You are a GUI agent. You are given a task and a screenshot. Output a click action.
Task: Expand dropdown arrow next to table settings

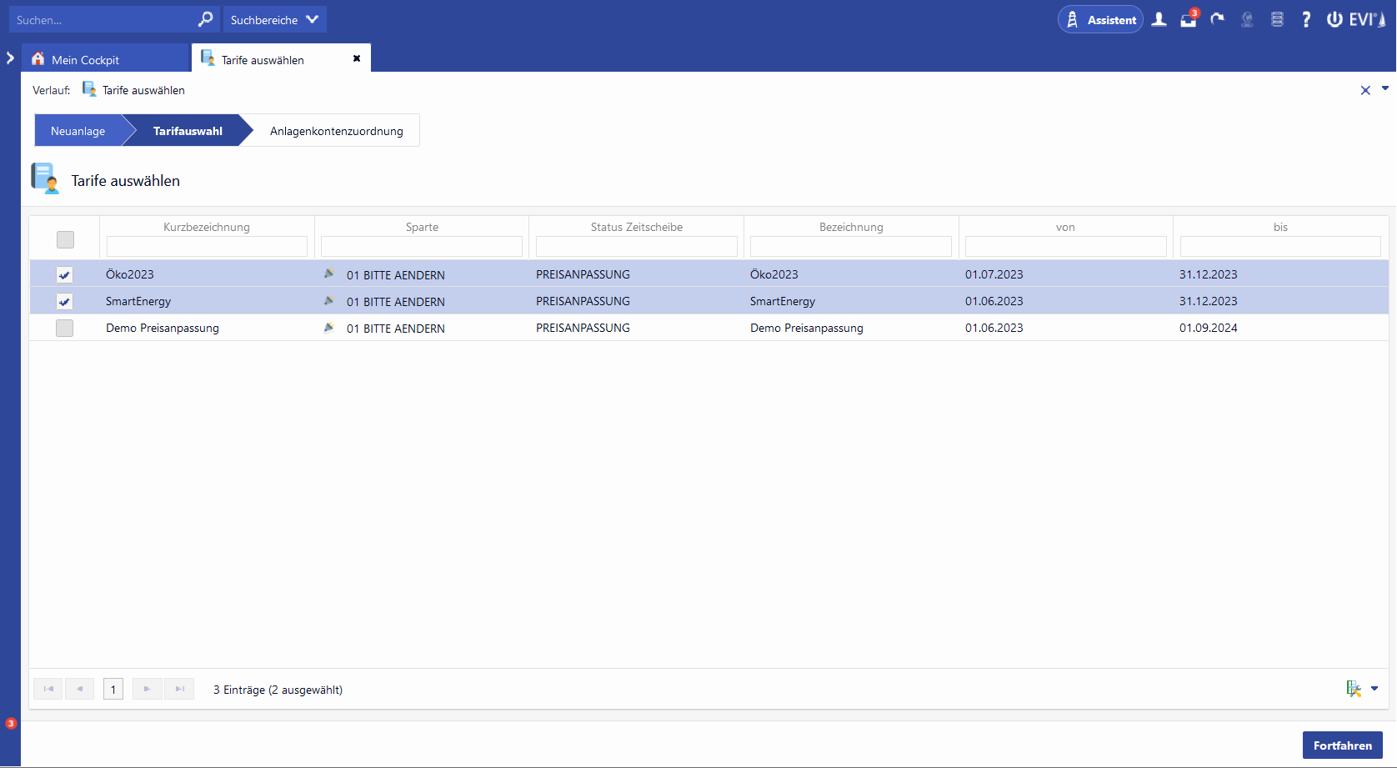1374,689
